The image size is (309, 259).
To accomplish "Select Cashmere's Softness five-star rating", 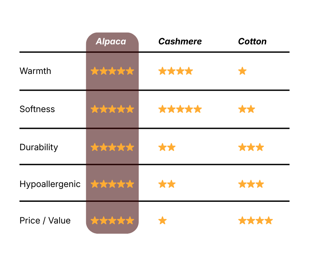I will tap(180, 109).
